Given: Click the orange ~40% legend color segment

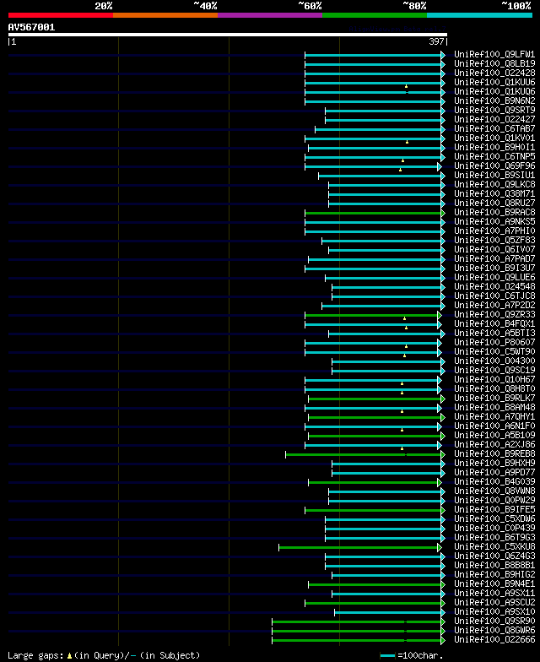Looking at the screenshot, I should (x=165, y=15).
